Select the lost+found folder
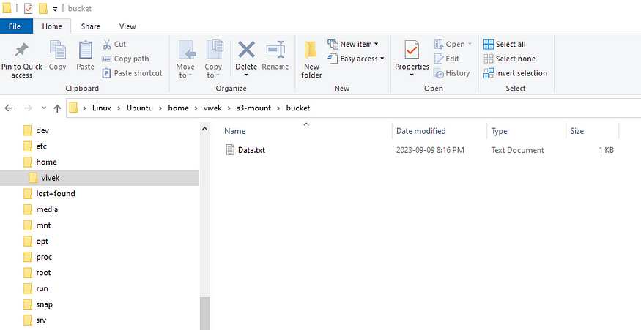641x330 pixels. tap(55, 194)
